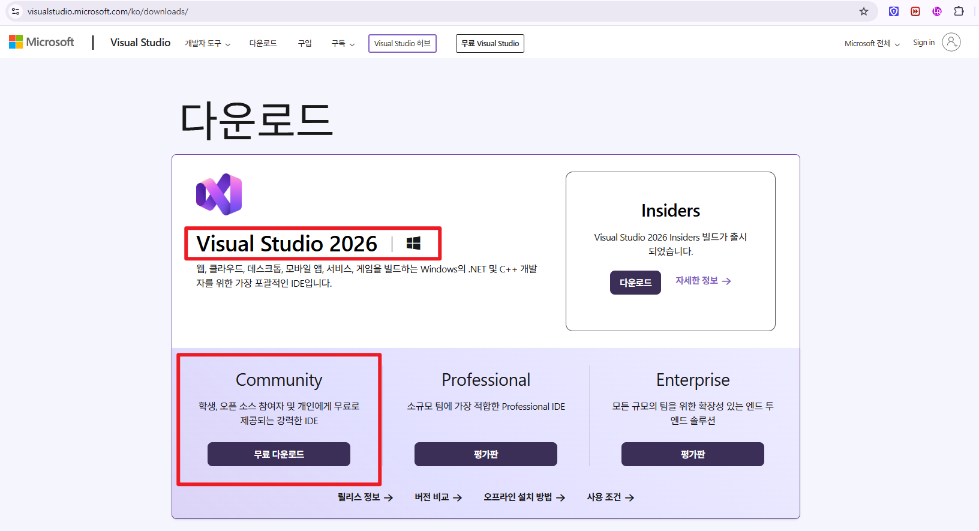The image size is (979, 531).
Task: Click the Sign in profile avatar icon
Action: pos(951,42)
